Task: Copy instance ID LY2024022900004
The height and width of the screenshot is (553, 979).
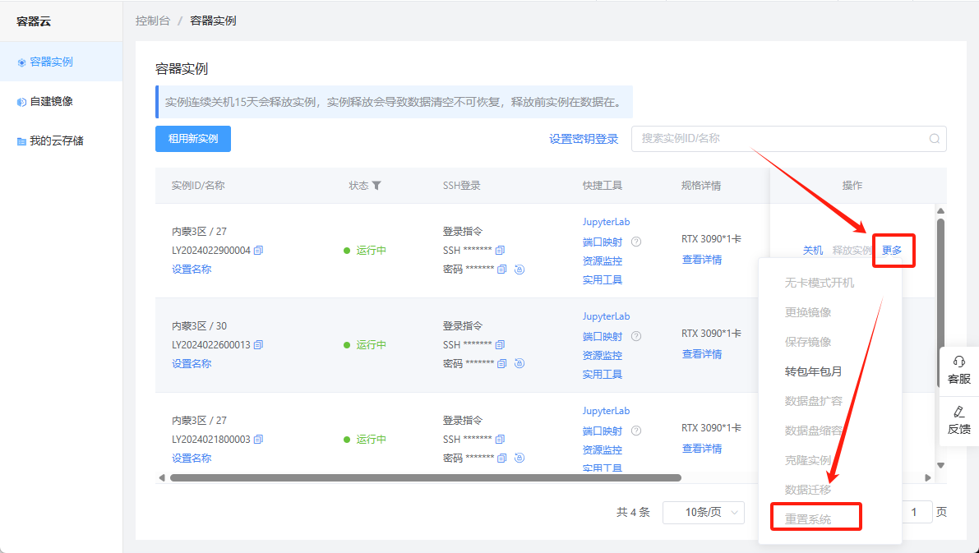Action: (x=258, y=251)
